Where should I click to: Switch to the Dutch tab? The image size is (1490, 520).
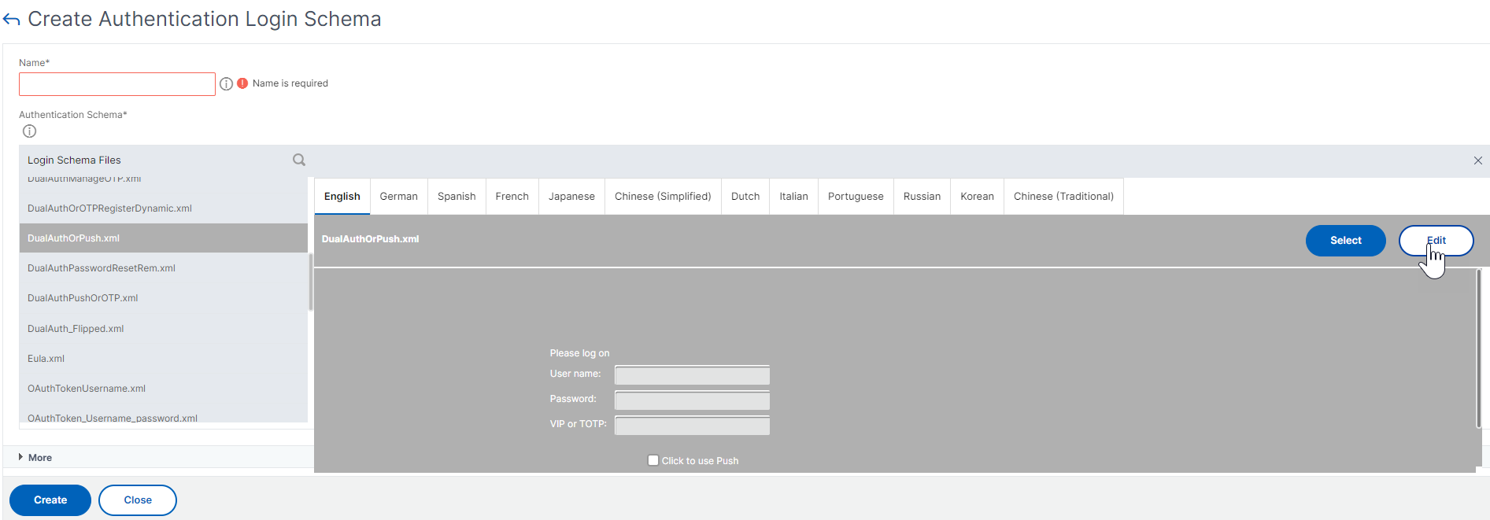click(x=745, y=196)
